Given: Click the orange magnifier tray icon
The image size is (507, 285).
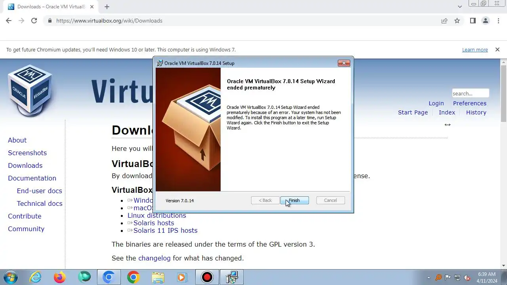Looking at the screenshot, I should tap(438, 277).
